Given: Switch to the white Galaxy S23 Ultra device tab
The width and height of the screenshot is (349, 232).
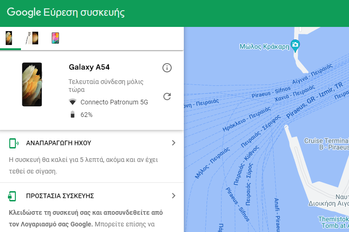Looking at the screenshot, I should click(32, 38).
